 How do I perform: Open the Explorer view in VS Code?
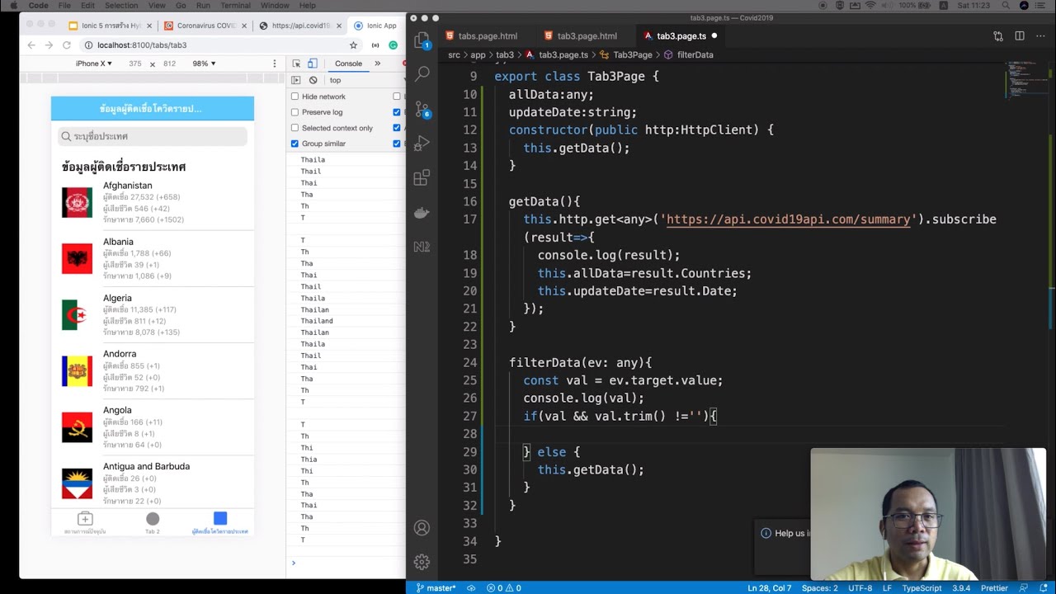click(x=422, y=39)
